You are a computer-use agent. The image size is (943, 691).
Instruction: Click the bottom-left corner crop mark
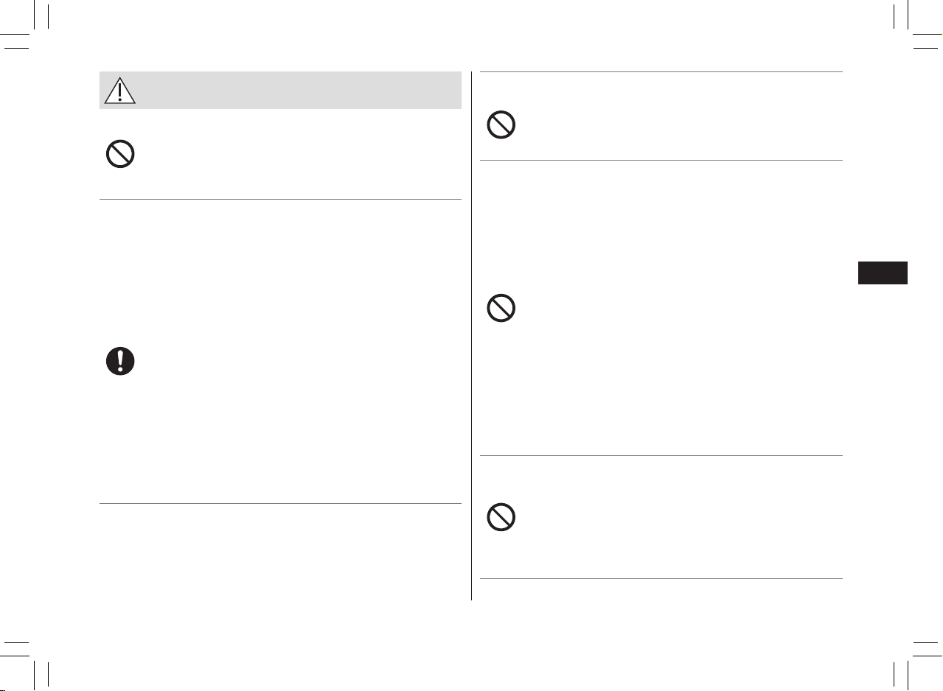pos(29,662)
